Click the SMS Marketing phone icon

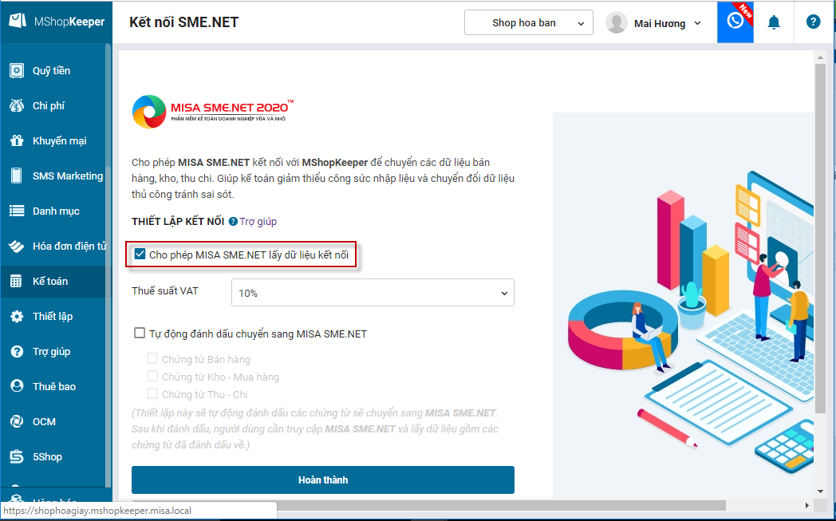click(x=17, y=176)
